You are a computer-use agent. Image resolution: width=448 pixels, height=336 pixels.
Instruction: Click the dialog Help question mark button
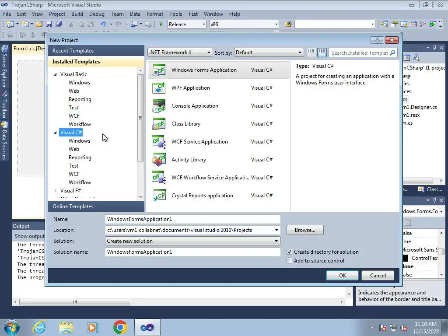[x=377, y=40]
